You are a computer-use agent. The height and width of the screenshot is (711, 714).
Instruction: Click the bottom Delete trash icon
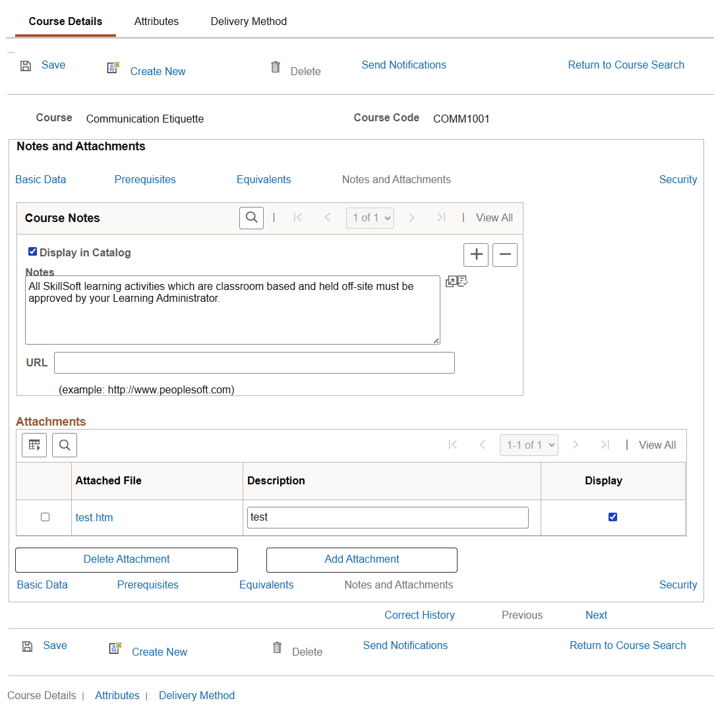[277, 647]
